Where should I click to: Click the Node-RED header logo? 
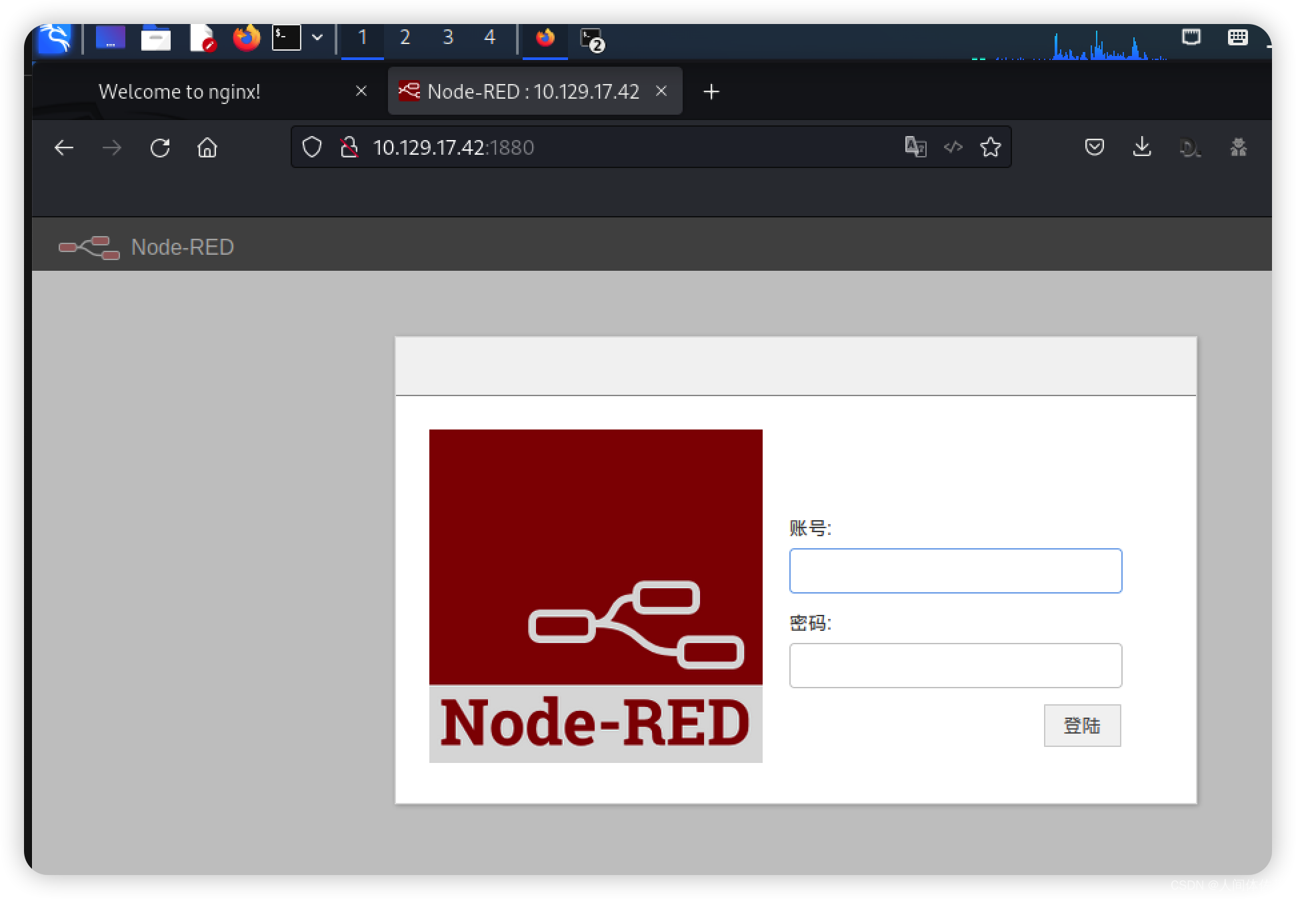point(146,247)
